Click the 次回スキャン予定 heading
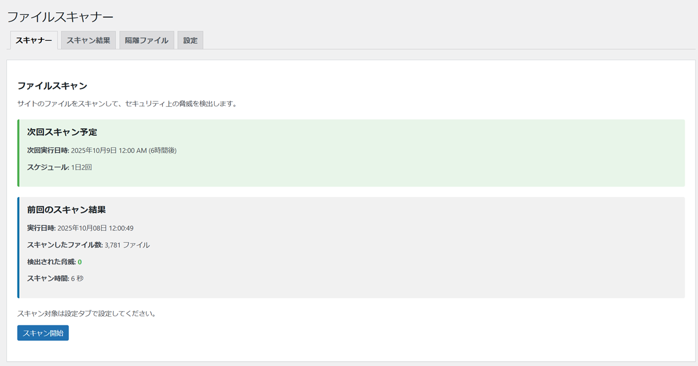The height and width of the screenshot is (366, 698). [62, 132]
